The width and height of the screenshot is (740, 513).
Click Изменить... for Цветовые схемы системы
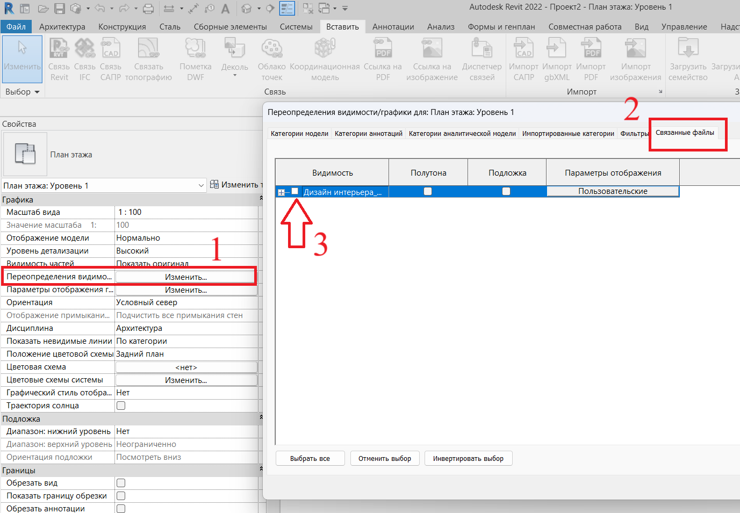(186, 380)
